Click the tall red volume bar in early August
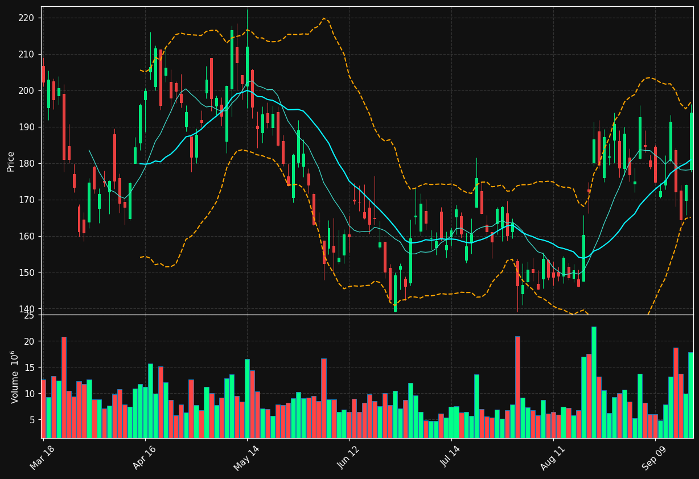Image resolution: width=699 pixels, height=479 pixels. pyautogui.click(x=517, y=387)
